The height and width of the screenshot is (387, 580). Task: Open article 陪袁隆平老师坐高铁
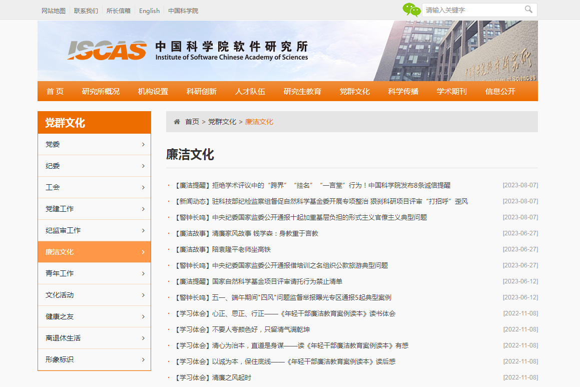pyautogui.click(x=241, y=249)
